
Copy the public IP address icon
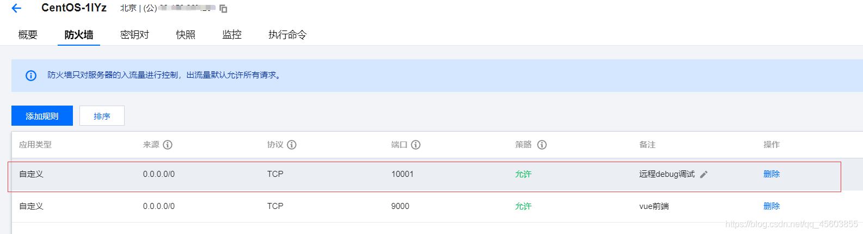pyautogui.click(x=224, y=9)
